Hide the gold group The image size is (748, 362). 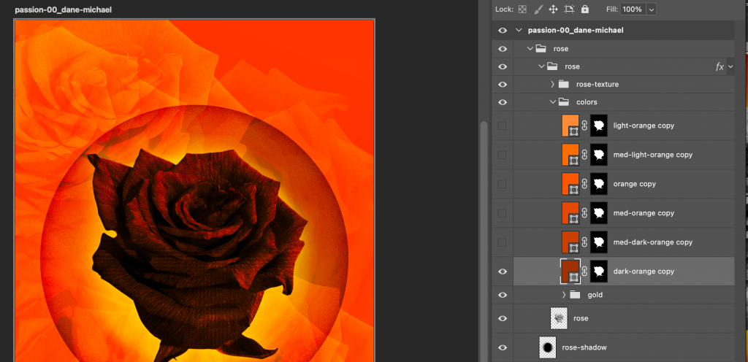point(503,295)
